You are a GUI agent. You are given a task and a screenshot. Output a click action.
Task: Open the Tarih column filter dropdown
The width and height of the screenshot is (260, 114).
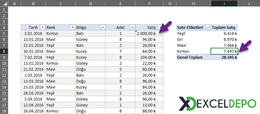[x=43, y=27]
